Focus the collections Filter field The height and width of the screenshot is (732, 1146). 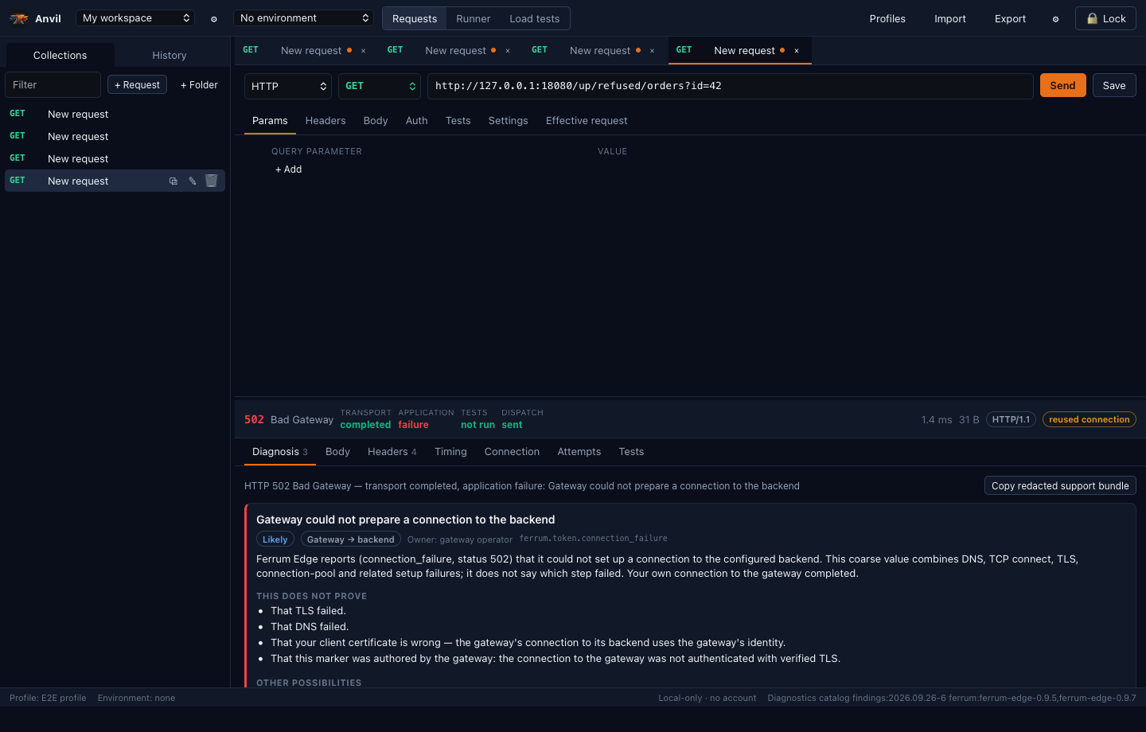[x=53, y=84]
